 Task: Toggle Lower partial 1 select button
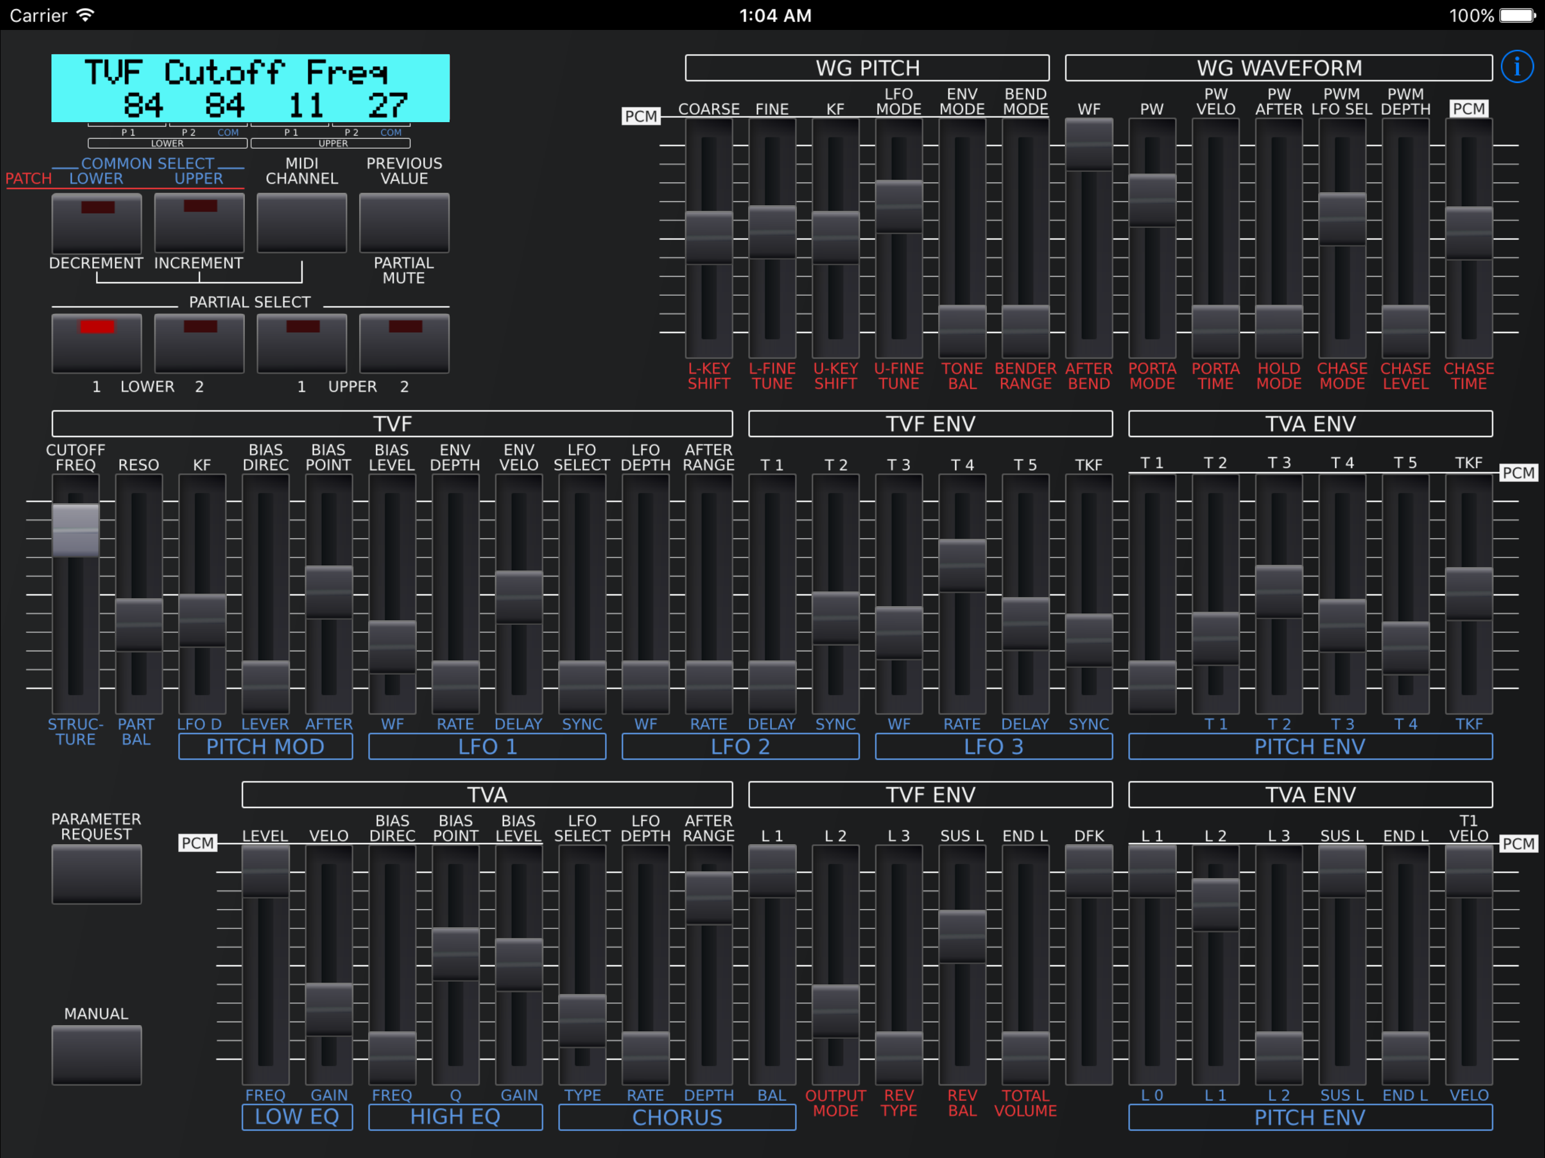pos(96,343)
